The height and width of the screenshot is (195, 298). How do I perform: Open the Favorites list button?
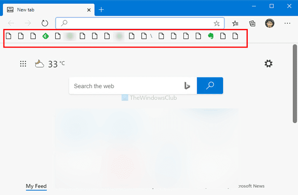coord(235,23)
